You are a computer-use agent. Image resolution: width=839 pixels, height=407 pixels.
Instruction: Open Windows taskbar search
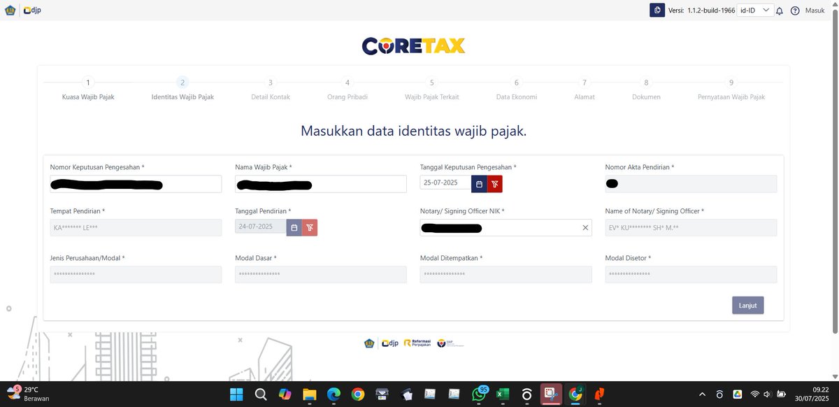260,394
